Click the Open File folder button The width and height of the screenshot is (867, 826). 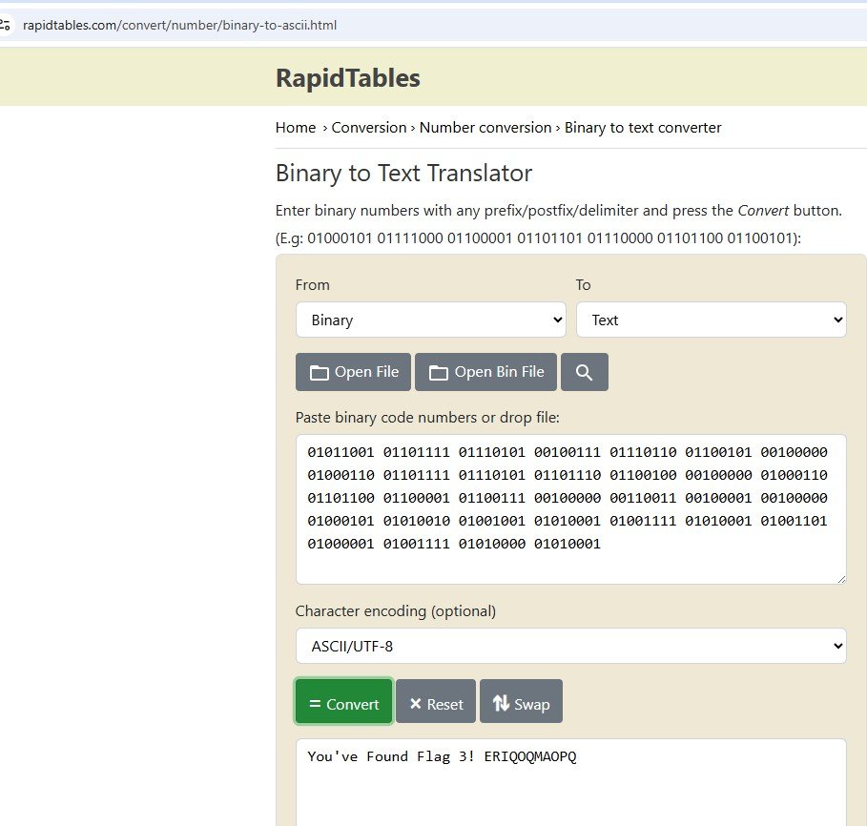pyautogui.click(x=353, y=372)
